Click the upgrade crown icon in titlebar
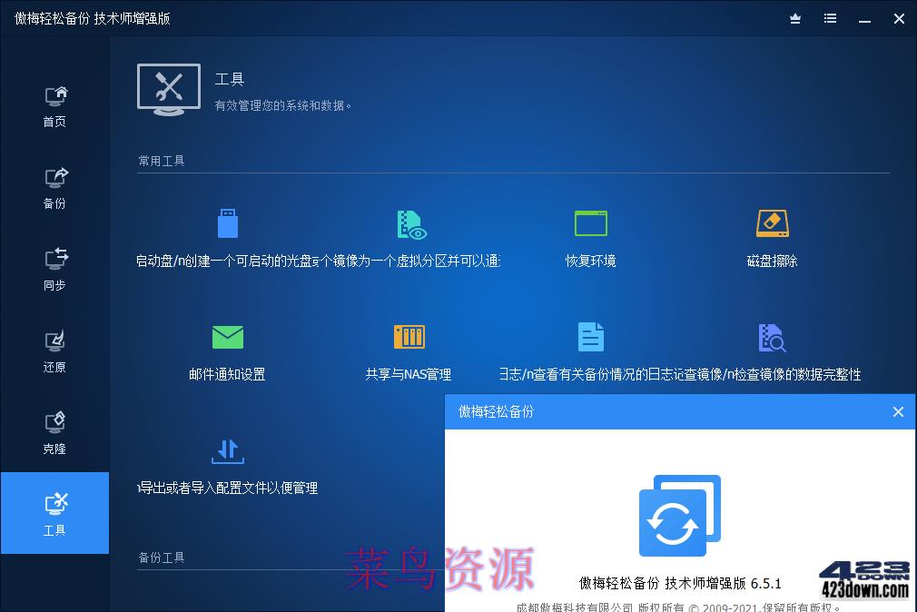 794,18
